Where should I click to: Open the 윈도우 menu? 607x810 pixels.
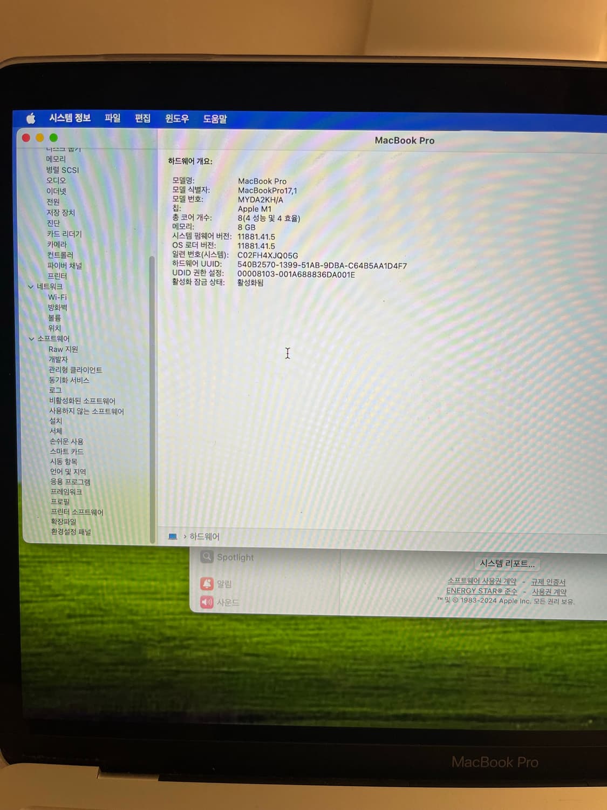click(177, 119)
